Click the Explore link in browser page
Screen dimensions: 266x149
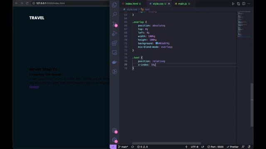34,87
